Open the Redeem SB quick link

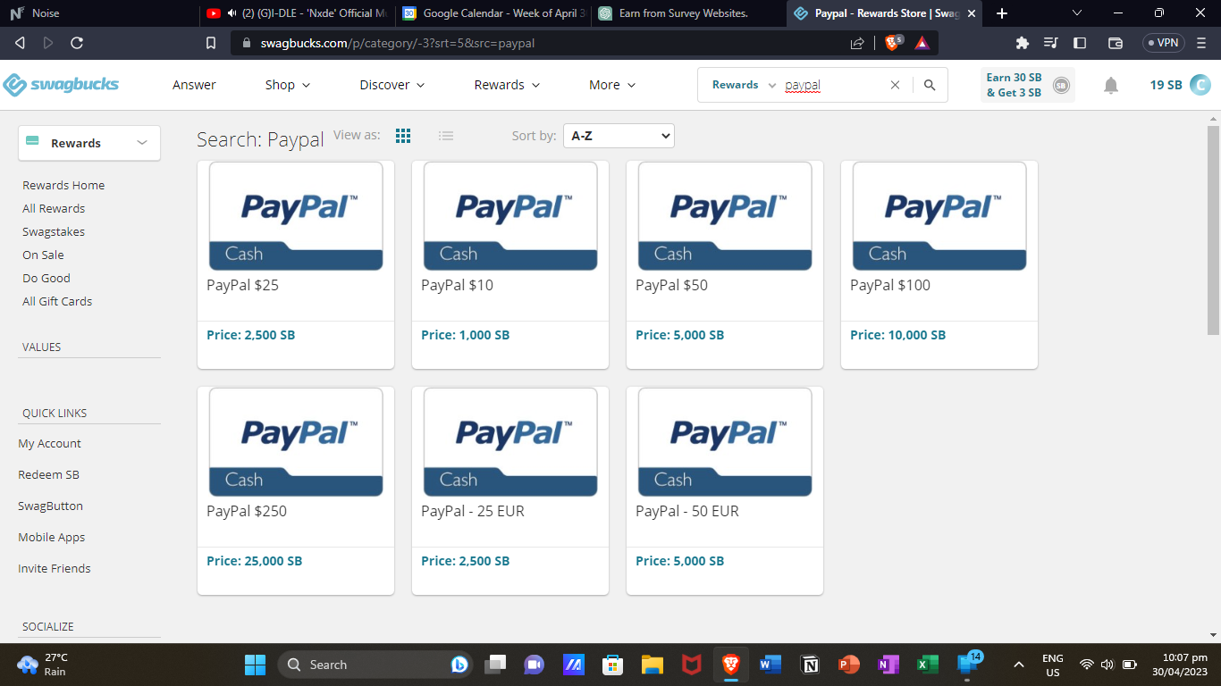48,474
